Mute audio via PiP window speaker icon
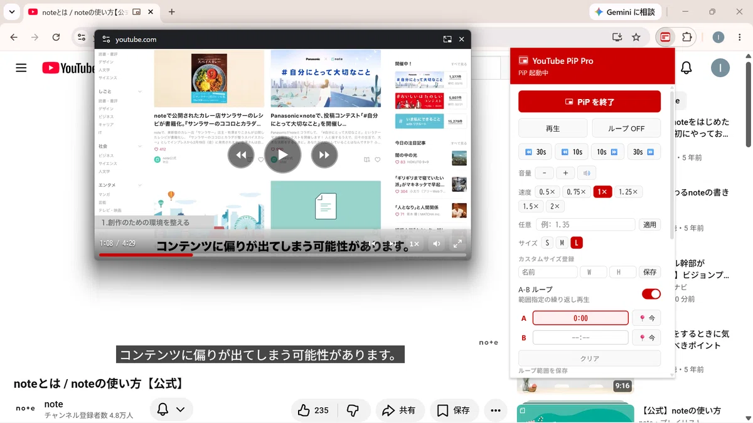Screen dimensions: 753x423 pyautogui.click(x=437, y=244)
